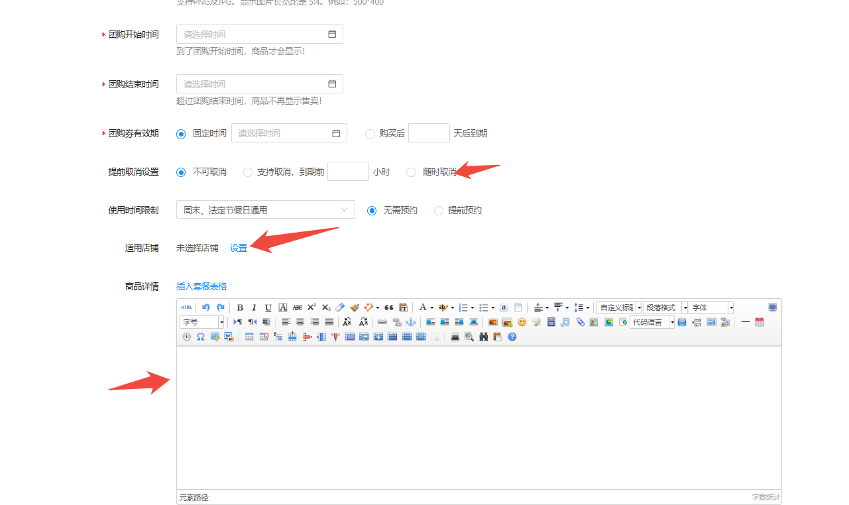Expand the ordered list options arrow

(x=472, y=308)
